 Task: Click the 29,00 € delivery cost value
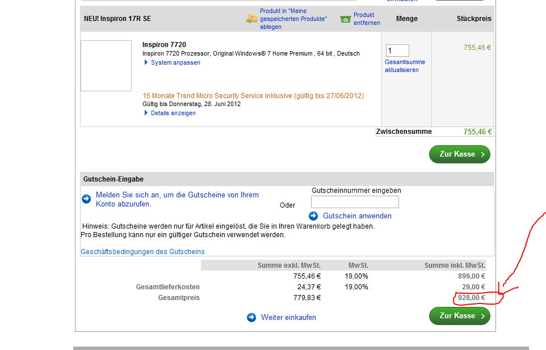coord(473,287)
